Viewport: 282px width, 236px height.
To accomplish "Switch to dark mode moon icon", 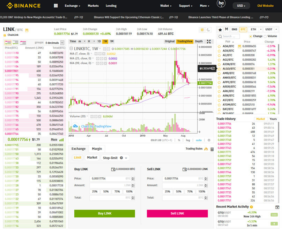I will [209, 30].
